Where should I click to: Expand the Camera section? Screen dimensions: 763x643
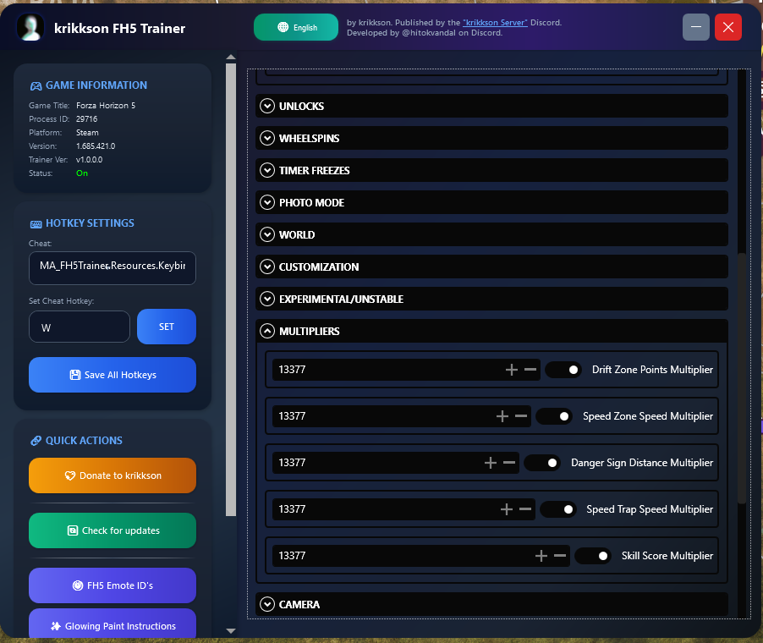491,605
